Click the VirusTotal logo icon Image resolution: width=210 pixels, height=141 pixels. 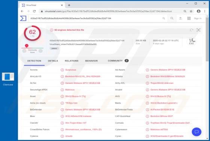[23, 18]
